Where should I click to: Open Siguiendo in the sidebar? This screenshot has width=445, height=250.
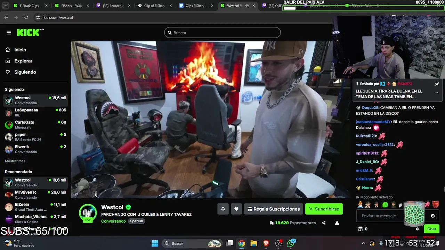[x=25, y=72]
